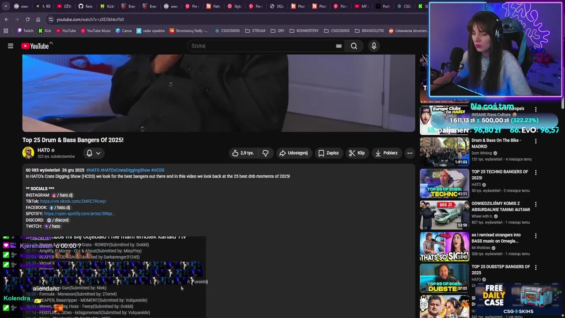Start voice search with microphone icon
565x318 pixels.
coord(374,46)
